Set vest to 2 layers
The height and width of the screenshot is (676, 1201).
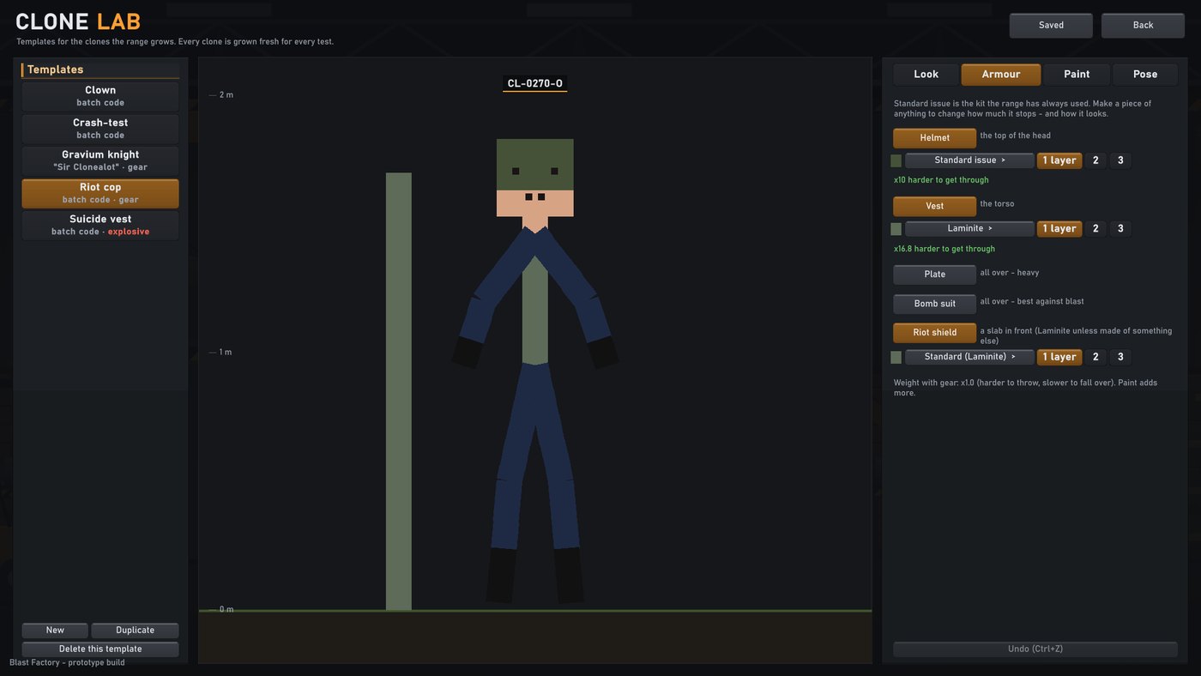[x=1095, y=229]
